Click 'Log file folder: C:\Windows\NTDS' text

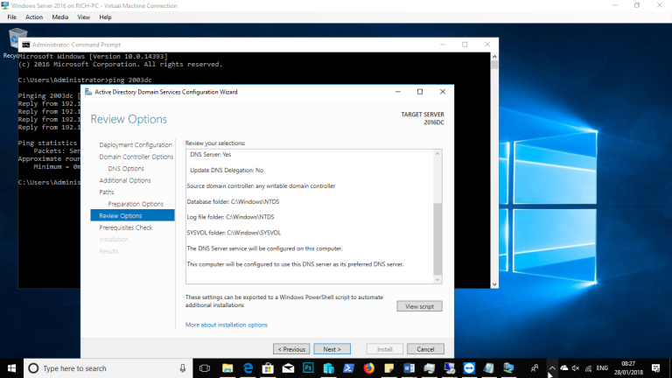pos(230,217)
